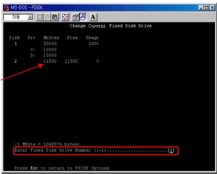Minimize the MS-DOS FDISK window
The image size is (217, 174).
201,8
